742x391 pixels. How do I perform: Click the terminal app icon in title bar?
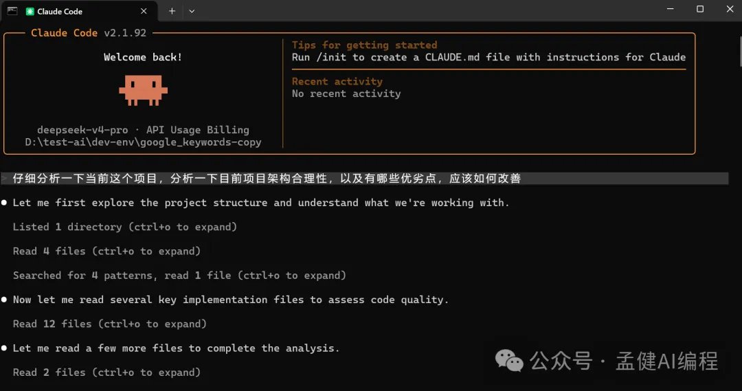pos(12,10)
